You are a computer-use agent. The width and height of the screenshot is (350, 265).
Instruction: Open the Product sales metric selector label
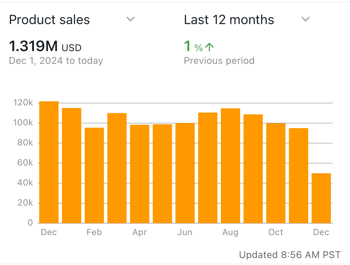coord(49,20)
